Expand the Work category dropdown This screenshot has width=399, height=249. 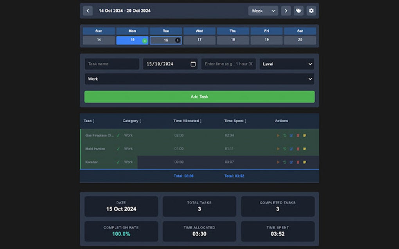pos(199,79)
